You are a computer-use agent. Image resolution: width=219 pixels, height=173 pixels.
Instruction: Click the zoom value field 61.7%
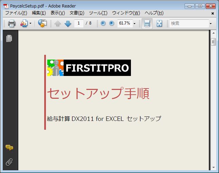coord(125,23)
